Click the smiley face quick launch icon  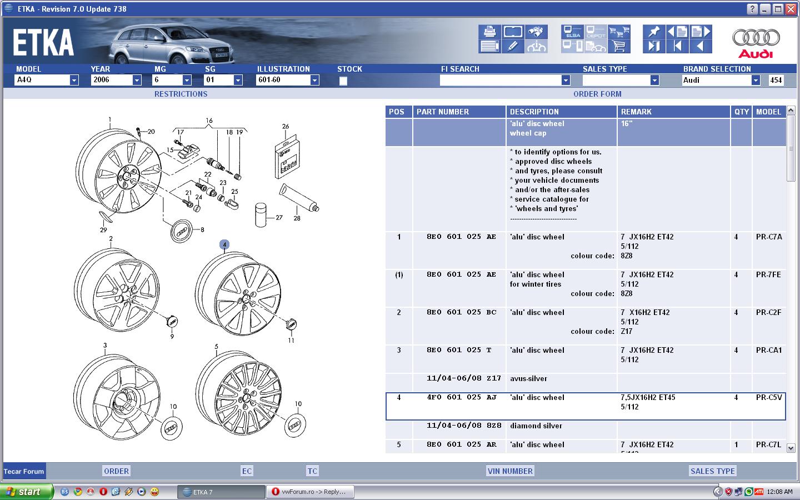coord(154,492)
